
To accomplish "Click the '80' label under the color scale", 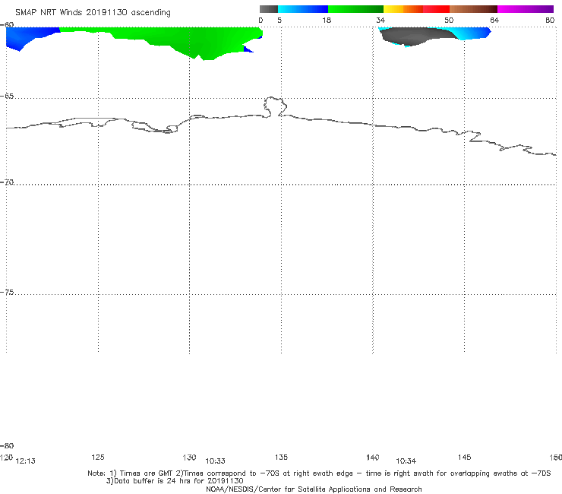I will (550, 21).
